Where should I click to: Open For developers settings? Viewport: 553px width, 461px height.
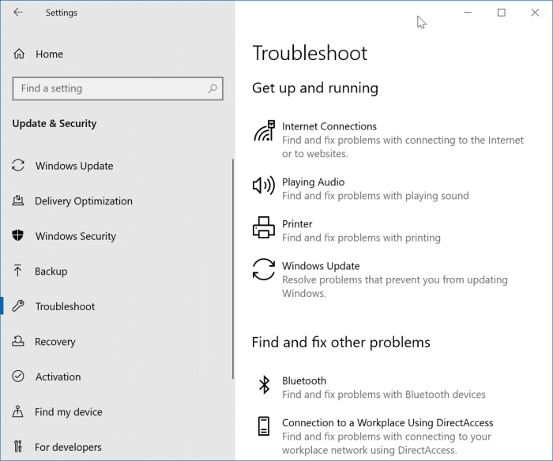click(x=68, y=448)
